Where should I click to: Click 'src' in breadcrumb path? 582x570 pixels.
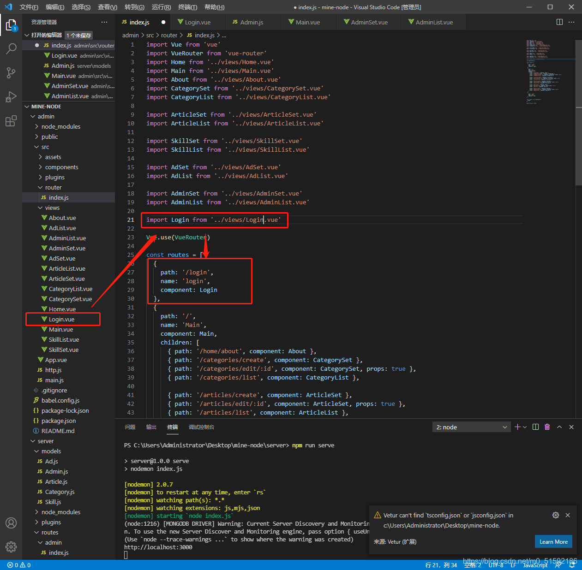pos(150,35)
